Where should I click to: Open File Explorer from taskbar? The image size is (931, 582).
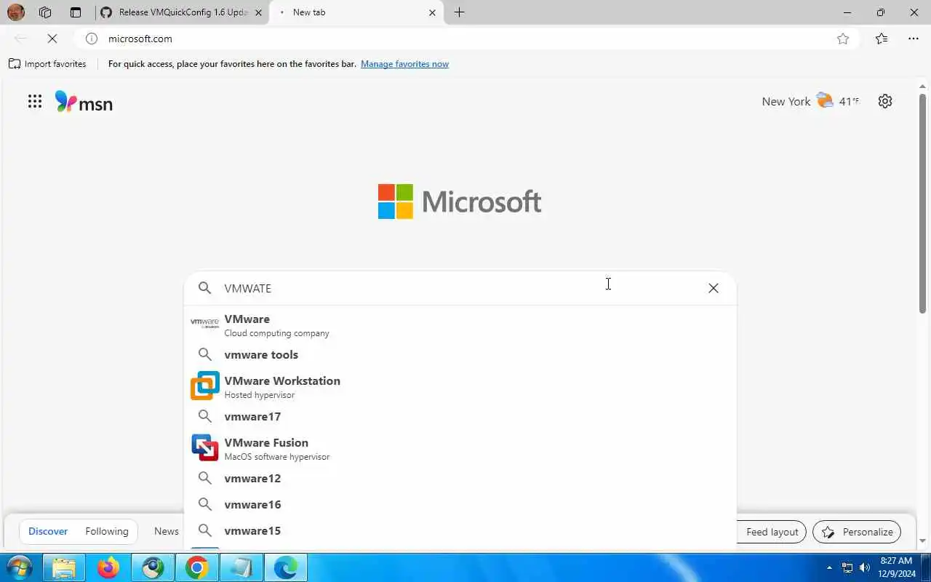(64, 567)
